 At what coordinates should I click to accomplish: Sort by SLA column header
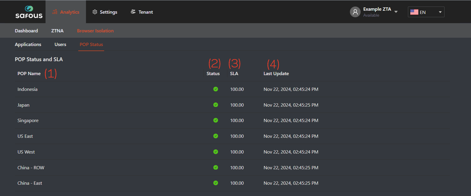coord(234,73)
